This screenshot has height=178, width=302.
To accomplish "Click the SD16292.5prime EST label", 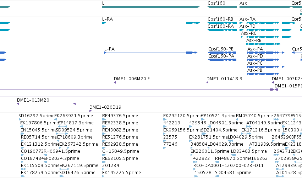I will pos(37,116).
